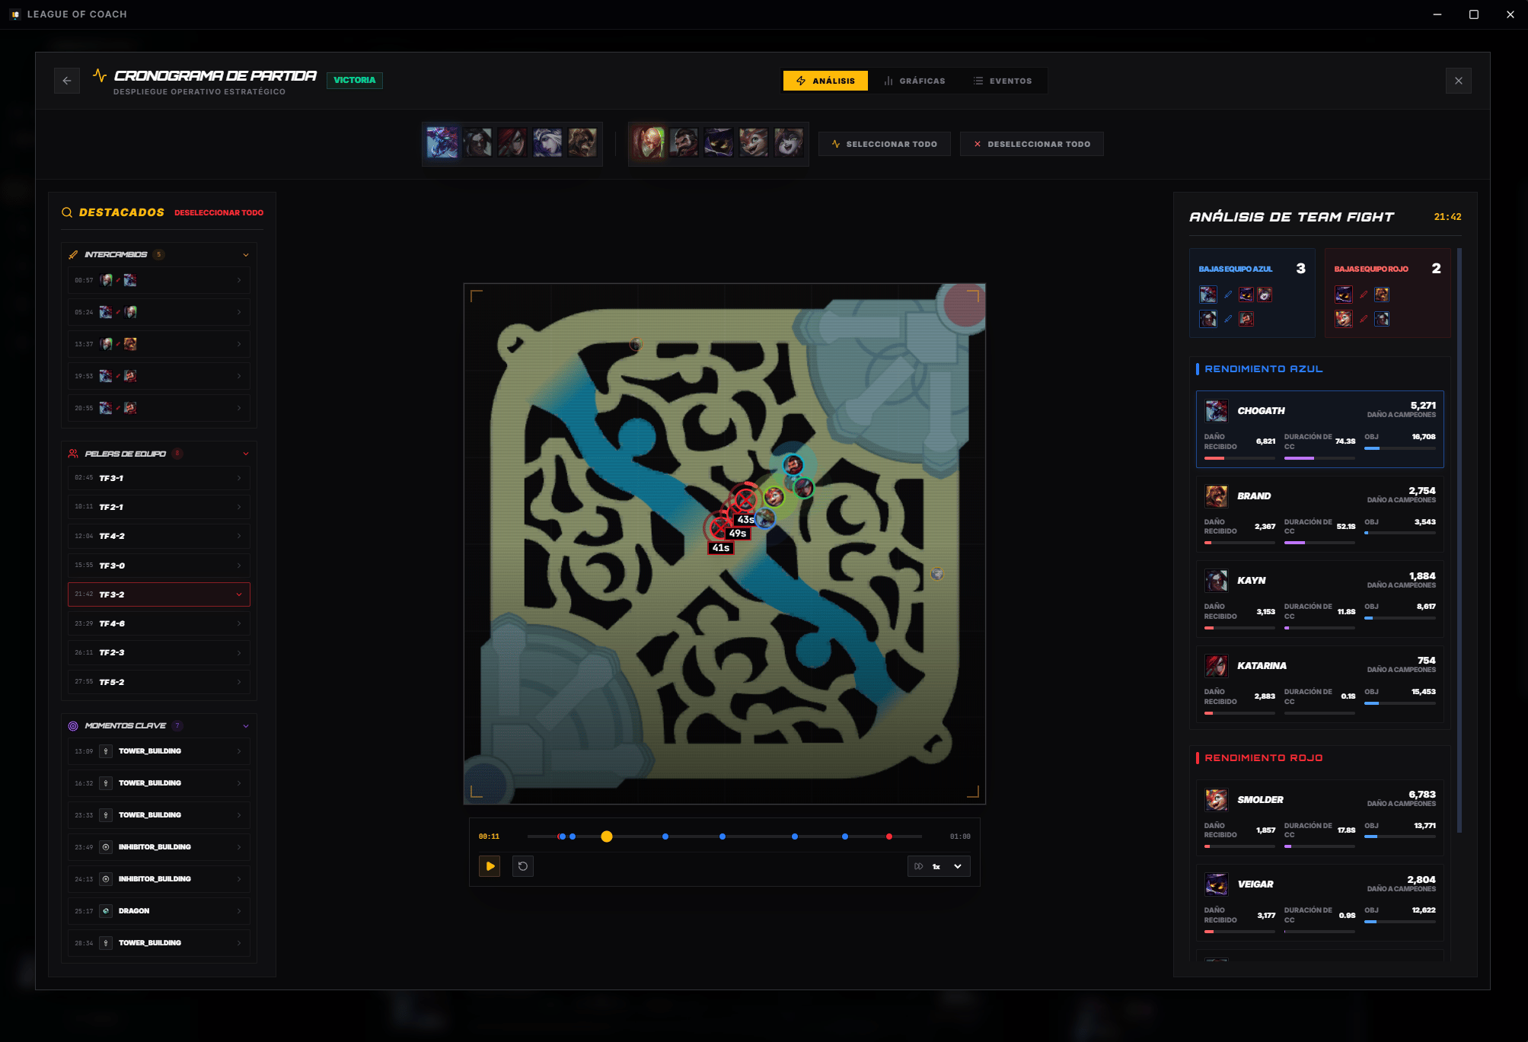Toggle the Katarina portrait in the top champion filter
Image resolution: width=1528 pixels, height=1042 pixels.
click(x=512, y=143)
